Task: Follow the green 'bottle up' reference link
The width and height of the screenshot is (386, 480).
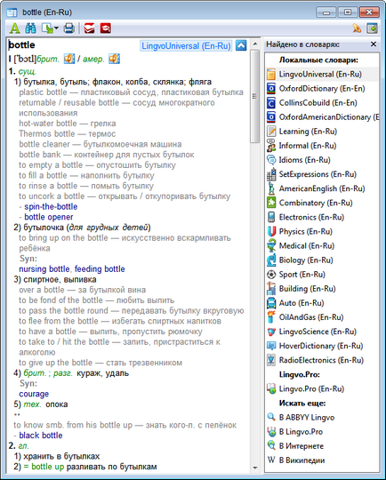Action: (48, 467)
